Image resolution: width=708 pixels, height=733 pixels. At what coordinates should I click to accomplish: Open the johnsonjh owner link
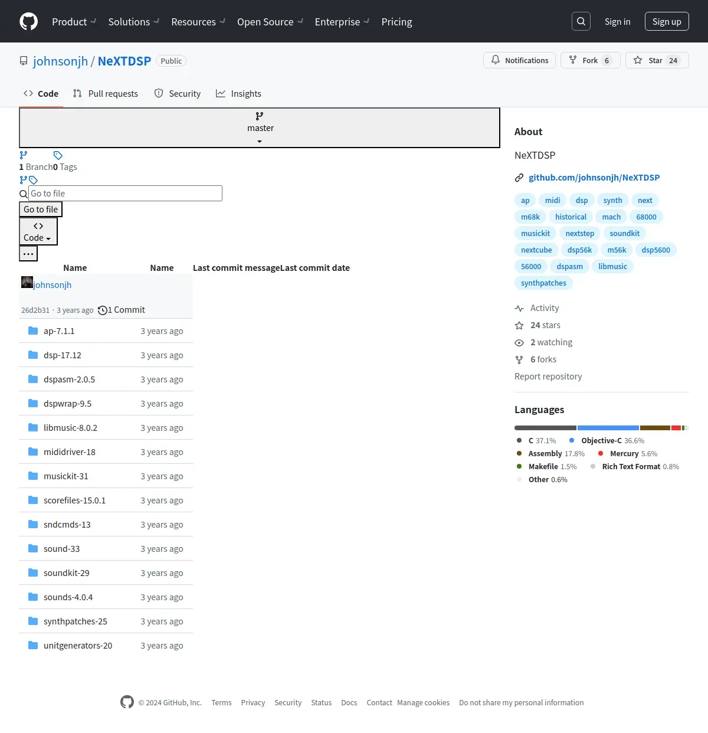[60, 61]
